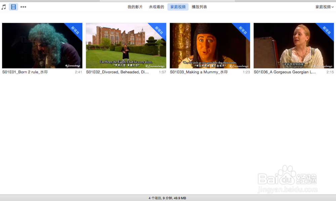Select the S01E01 Born 2 rule thumbnail
This screenshot has width=336, height=201.
pyautogui.click(x=42, y=45)
